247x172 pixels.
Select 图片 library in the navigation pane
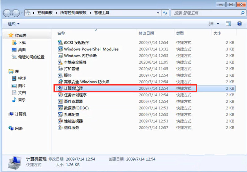click(x=22, y=86)
